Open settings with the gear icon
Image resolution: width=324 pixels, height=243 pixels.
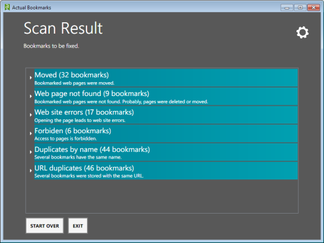(302, 32)
